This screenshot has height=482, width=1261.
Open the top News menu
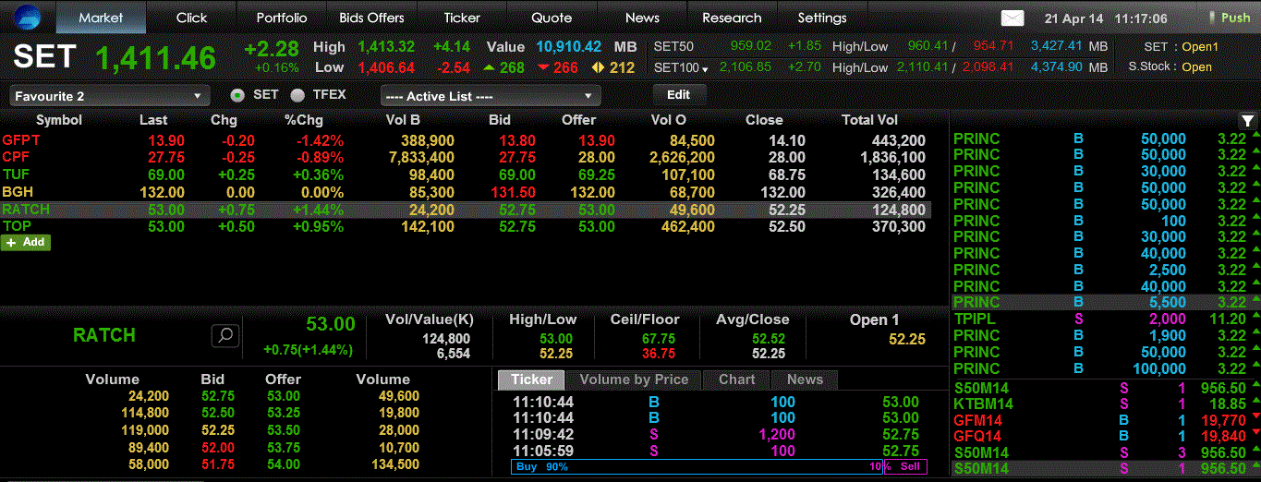coord(642,18)
